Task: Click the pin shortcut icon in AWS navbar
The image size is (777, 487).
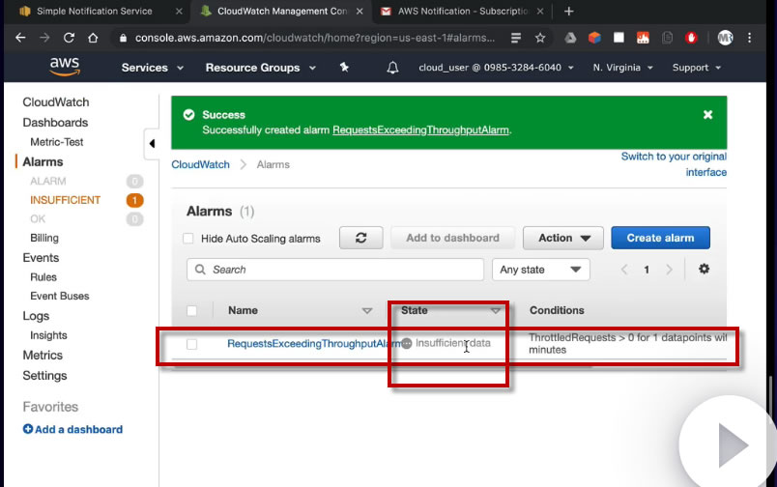Action: pos(344,68)
